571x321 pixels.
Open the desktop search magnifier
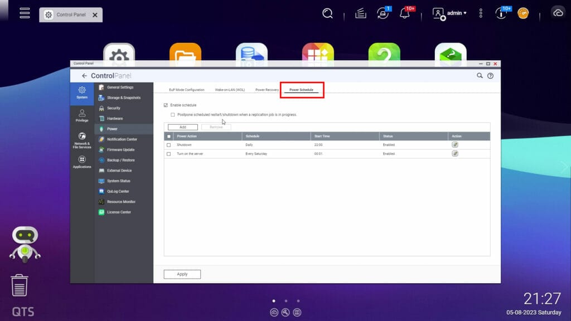pyautogui.click(x=327, y=12)
